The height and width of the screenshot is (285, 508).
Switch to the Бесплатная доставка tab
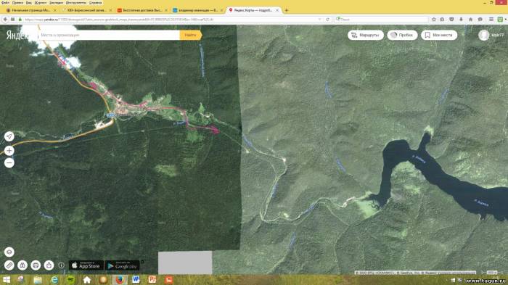coord(140,10)
